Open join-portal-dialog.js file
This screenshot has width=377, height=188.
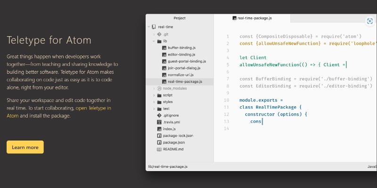(184, 68)
